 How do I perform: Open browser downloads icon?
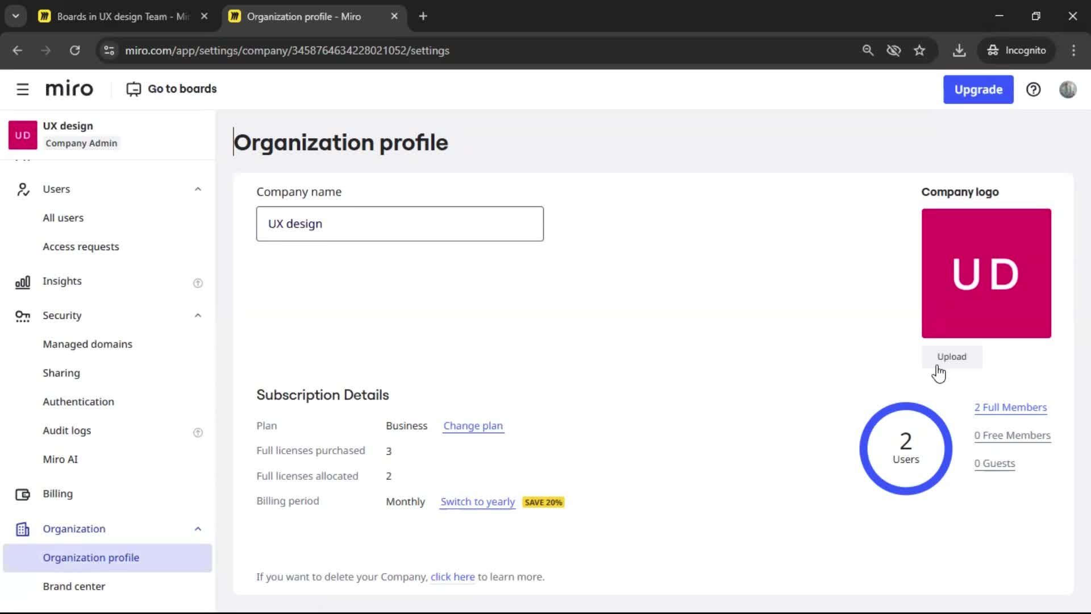point(959,51)
